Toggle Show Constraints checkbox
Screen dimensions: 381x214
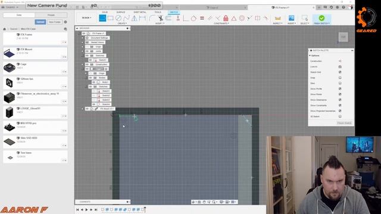point(340,105)
